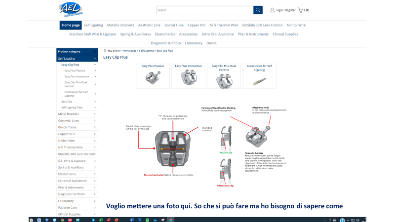Click the Login / Register link
The height and width of the screenshot is (222, 395).
pos(285,10)
